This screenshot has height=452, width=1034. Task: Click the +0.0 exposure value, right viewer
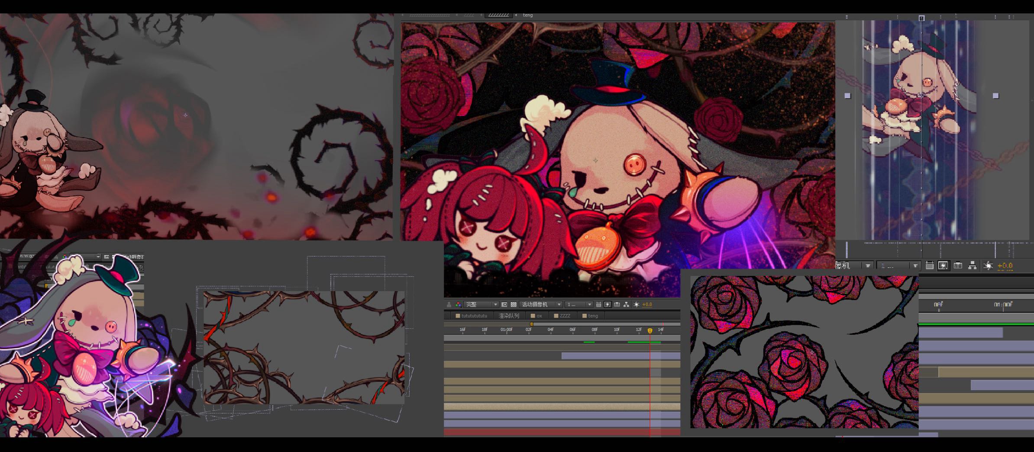[x=1005, y=266]
